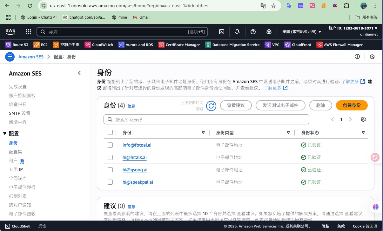Click the browser address bar URL
This screenshot has width=383, height=231.
(129, 6)
